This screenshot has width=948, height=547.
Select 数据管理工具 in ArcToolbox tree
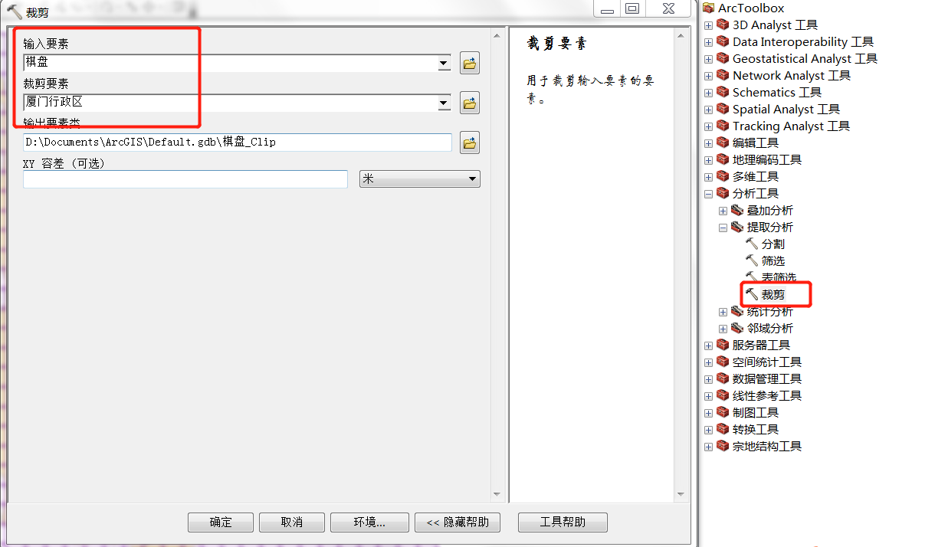click(766, 378)
